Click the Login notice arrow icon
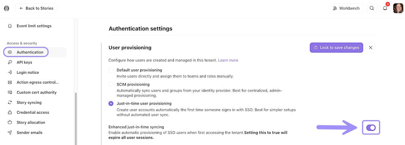Viewport: 405px width, 145px height. point(10,72)
